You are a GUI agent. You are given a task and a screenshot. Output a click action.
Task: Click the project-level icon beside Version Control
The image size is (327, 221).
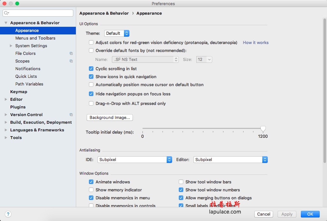coord(71,114)
